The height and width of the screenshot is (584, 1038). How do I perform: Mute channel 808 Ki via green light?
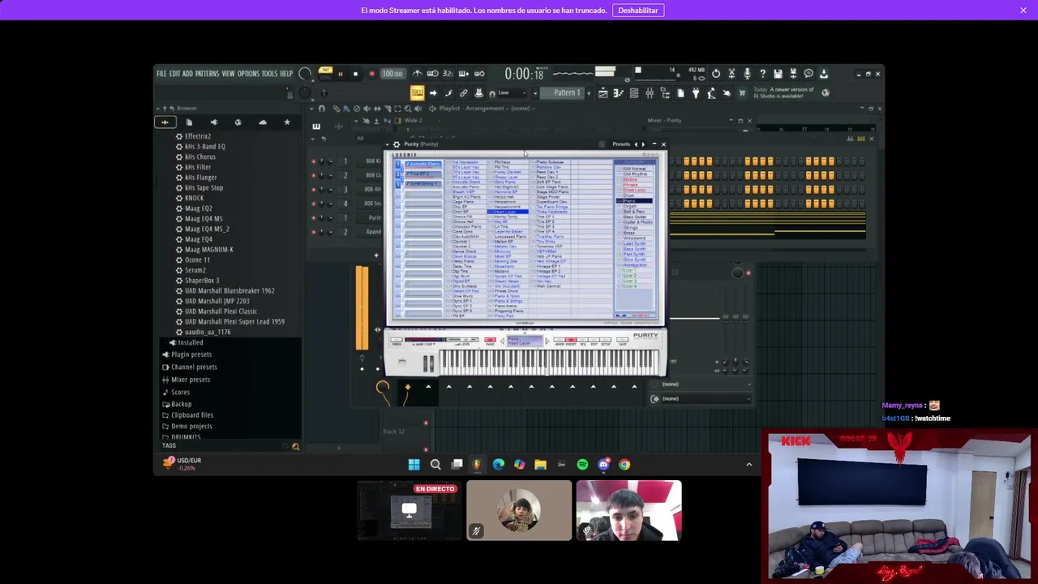click(314, 161)
